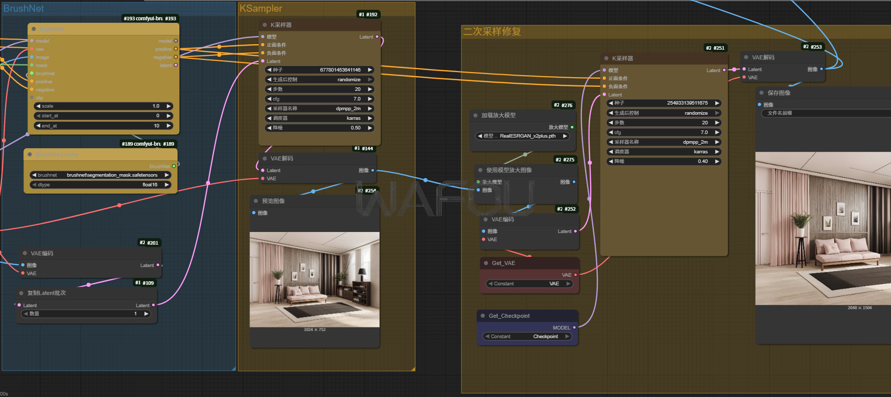This screenshot has height=397, width=891.
Task: Click the Latent output port of K采样器 #251
Action: pos(724,71)
